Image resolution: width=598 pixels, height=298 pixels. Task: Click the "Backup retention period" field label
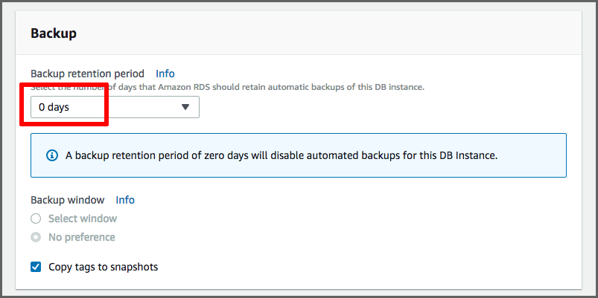pyautogui.click(x=88, y=74)
